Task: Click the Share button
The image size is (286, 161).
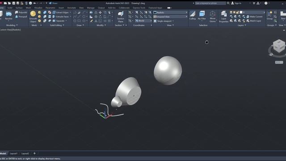Action: coord(53,3)
